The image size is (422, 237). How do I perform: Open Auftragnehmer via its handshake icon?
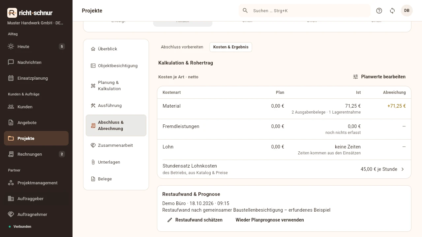click(x=11, y=214)
